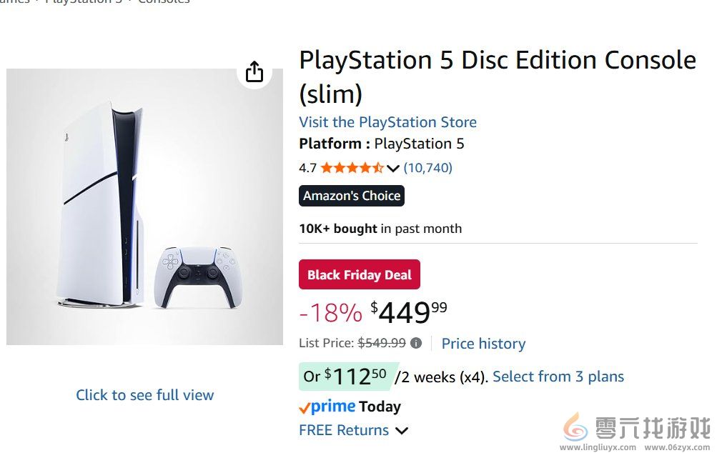Open the 10,740 customer ratings link

(427, 168)
